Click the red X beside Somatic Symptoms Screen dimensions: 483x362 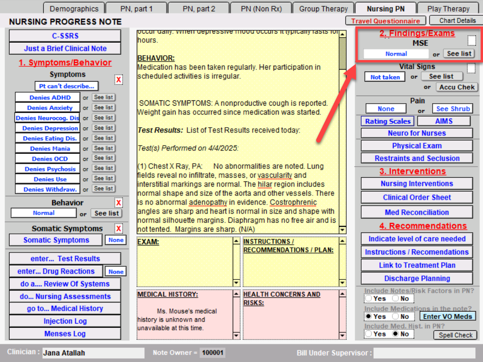point(118,229)
